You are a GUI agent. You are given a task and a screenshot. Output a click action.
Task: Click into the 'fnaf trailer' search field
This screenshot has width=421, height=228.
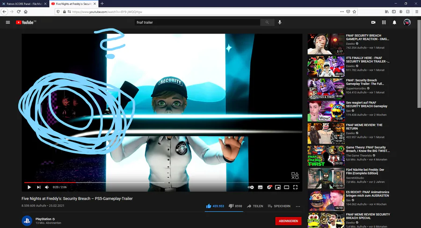tap(197, 22)
